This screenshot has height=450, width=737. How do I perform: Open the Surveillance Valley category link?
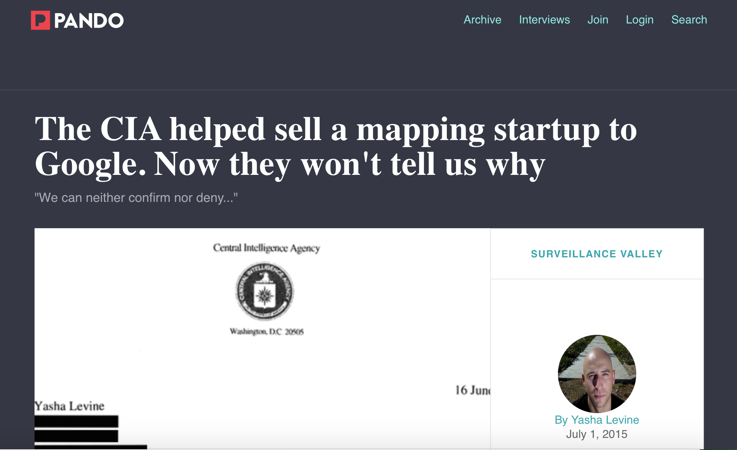pos(597,254)
